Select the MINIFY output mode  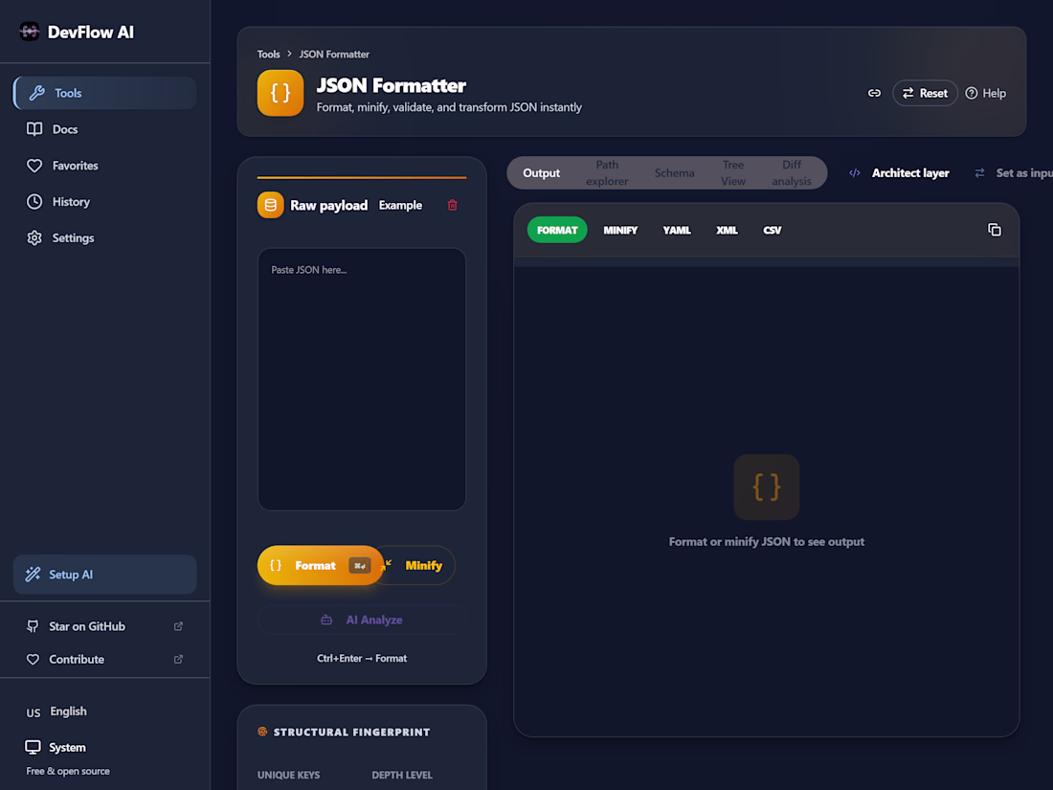(620, 230)
